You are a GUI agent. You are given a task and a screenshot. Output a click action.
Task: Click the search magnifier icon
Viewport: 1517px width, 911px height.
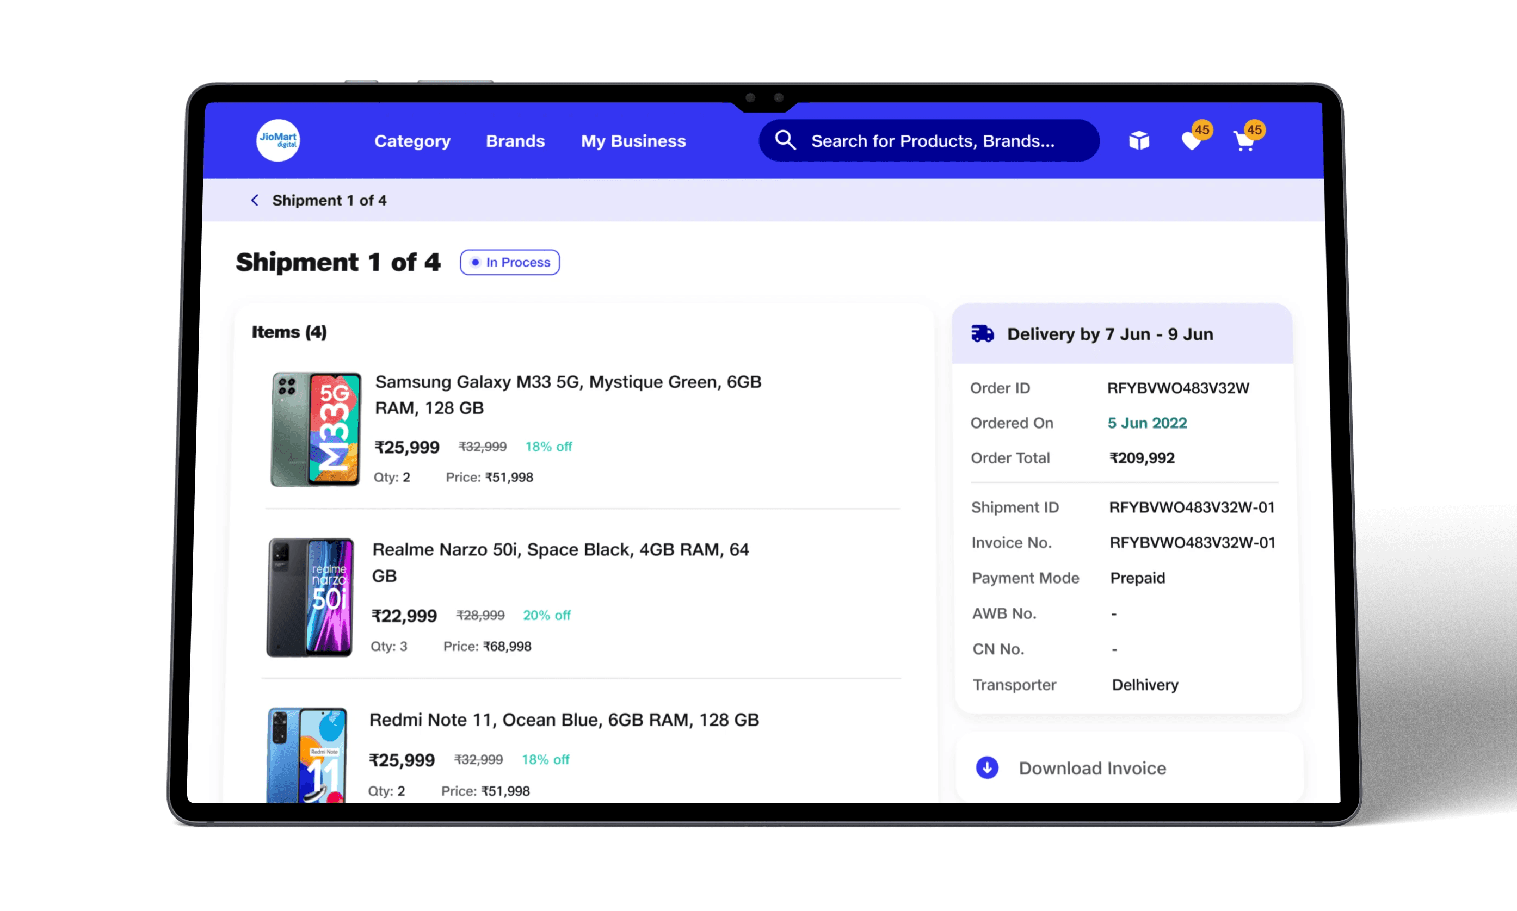click(x=785, y=140)
